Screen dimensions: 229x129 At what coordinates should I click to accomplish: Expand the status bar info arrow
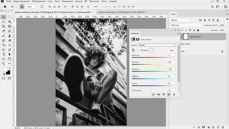click(53, 128)
